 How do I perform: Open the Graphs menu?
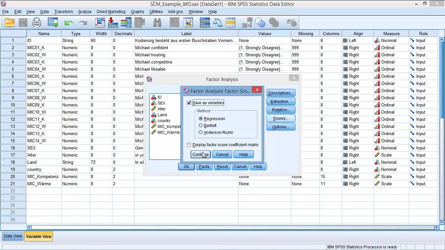[x=137, y=12]
